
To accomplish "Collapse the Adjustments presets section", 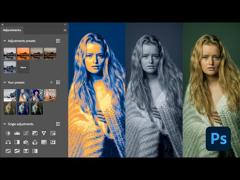I will coord(4,41).
